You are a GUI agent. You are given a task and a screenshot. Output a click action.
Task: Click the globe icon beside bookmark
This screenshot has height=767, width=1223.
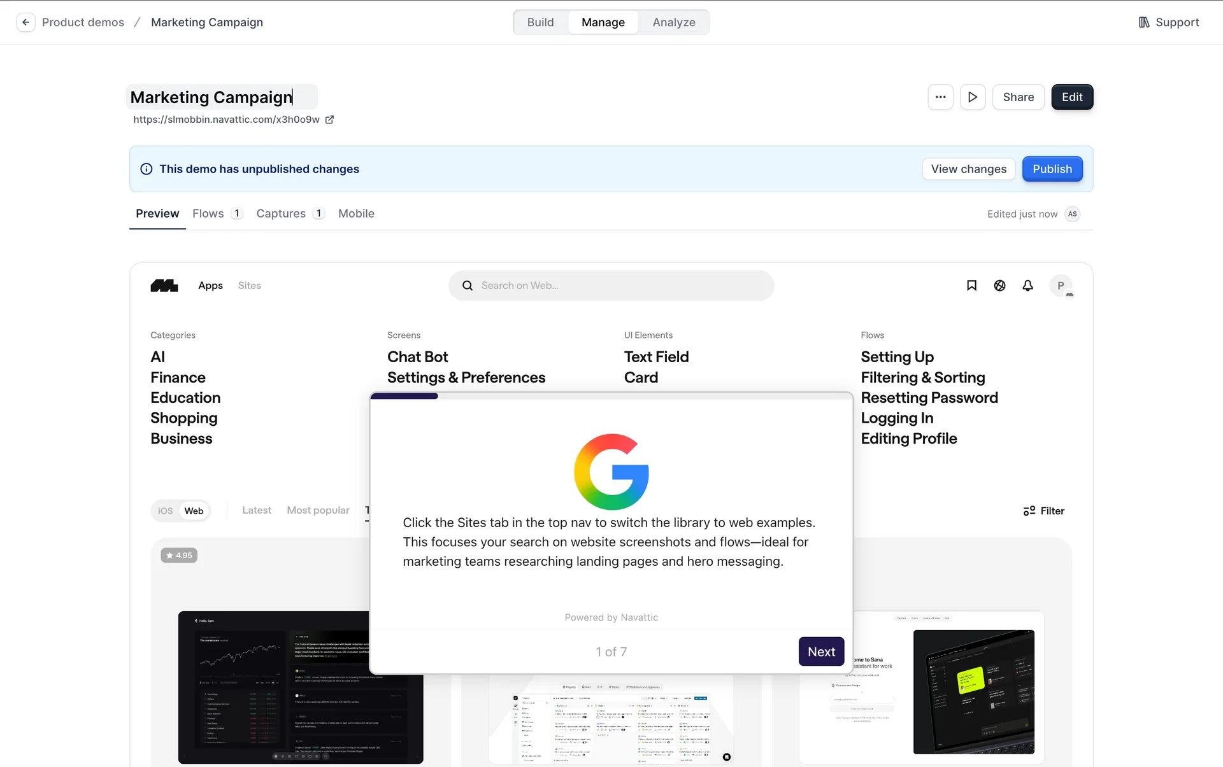click(x=999, y=286)
